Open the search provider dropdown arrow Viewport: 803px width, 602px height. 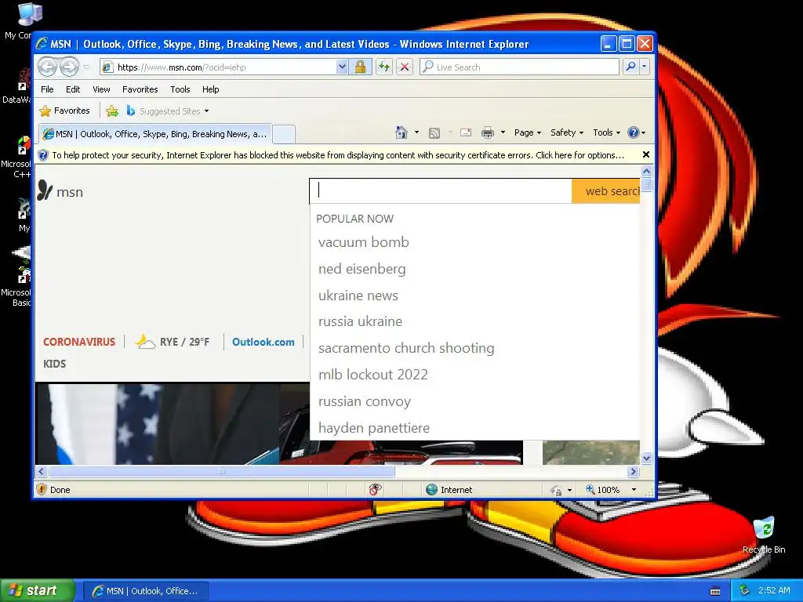(x=645, y=67)
